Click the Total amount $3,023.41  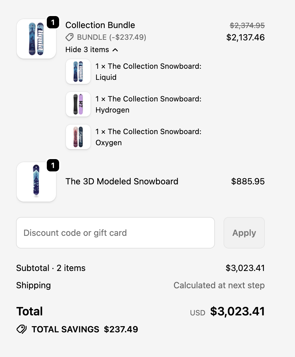point(237,311)
